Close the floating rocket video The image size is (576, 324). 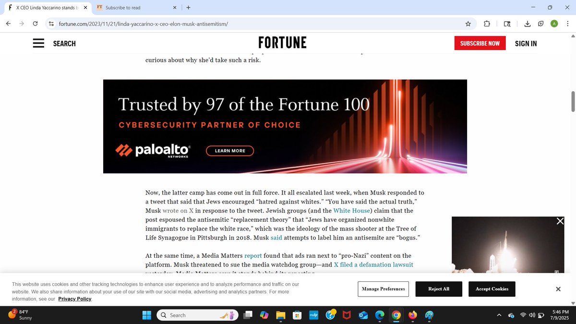click(x=560, y=221)
